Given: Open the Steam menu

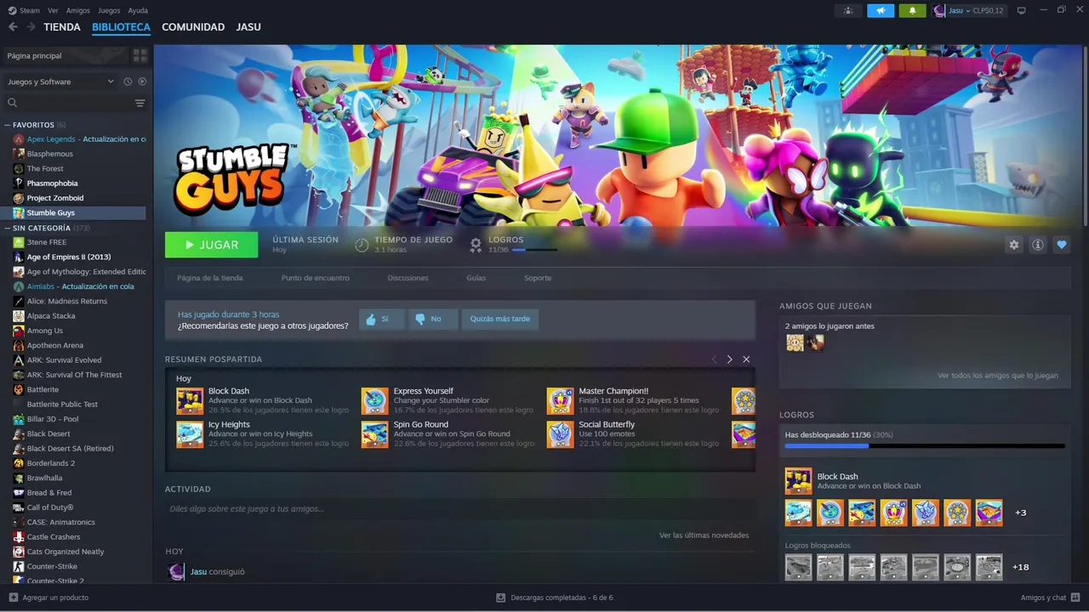Looking at the screenshot, I should tap(25, 10).
